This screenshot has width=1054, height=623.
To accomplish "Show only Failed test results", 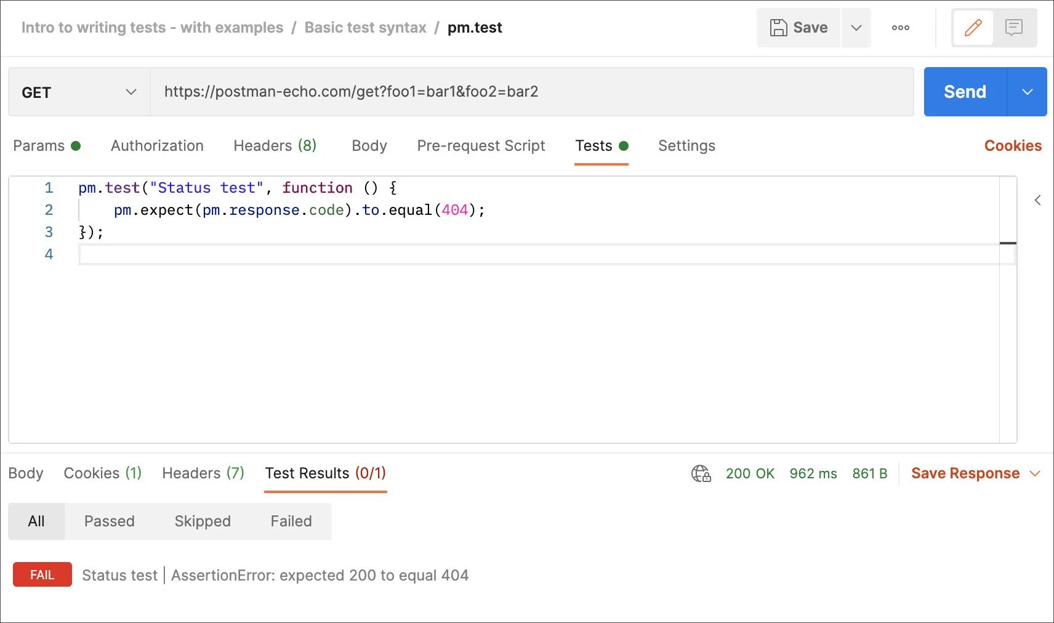I will tap(291, 521).
